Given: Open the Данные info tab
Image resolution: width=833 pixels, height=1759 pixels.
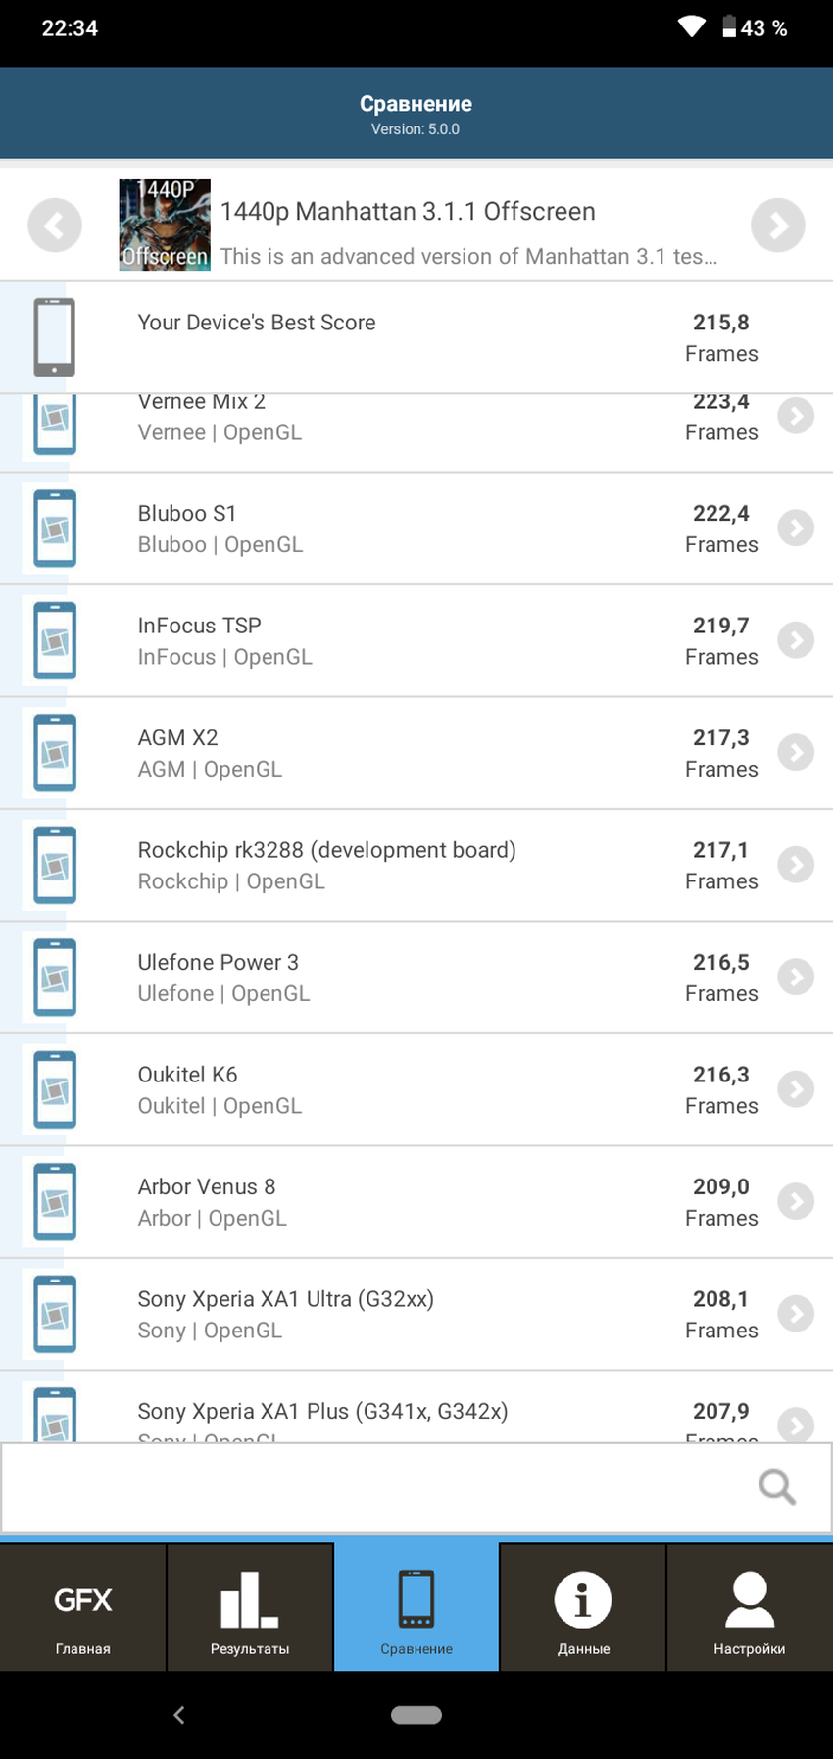Looking at the screenshot, I should tap(583, 1608).
